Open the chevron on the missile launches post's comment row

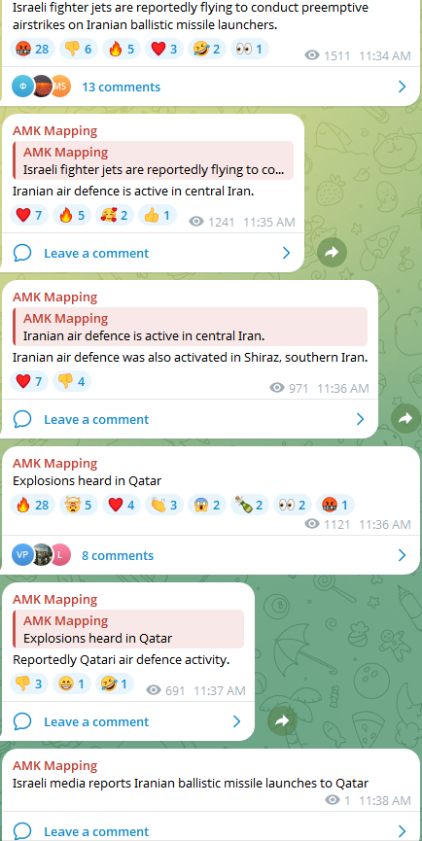click(x=403, y=831)
